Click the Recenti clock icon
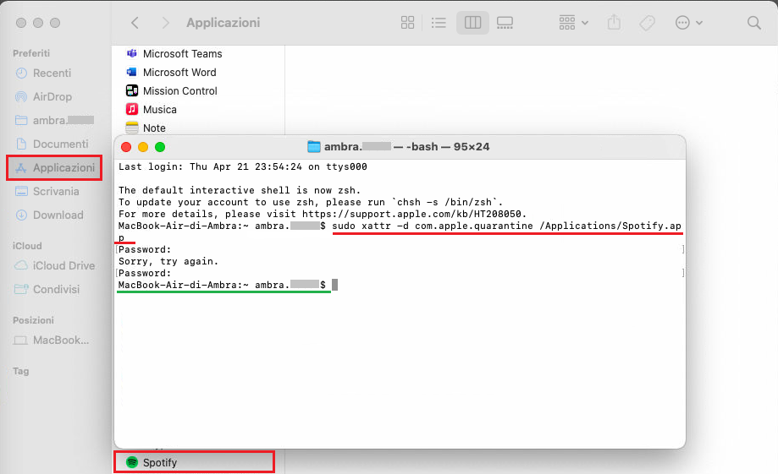This screenshot has height=474, width=778. pos(21,74)
